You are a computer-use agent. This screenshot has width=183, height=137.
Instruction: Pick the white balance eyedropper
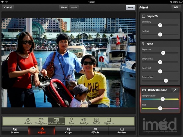point(175,90)
